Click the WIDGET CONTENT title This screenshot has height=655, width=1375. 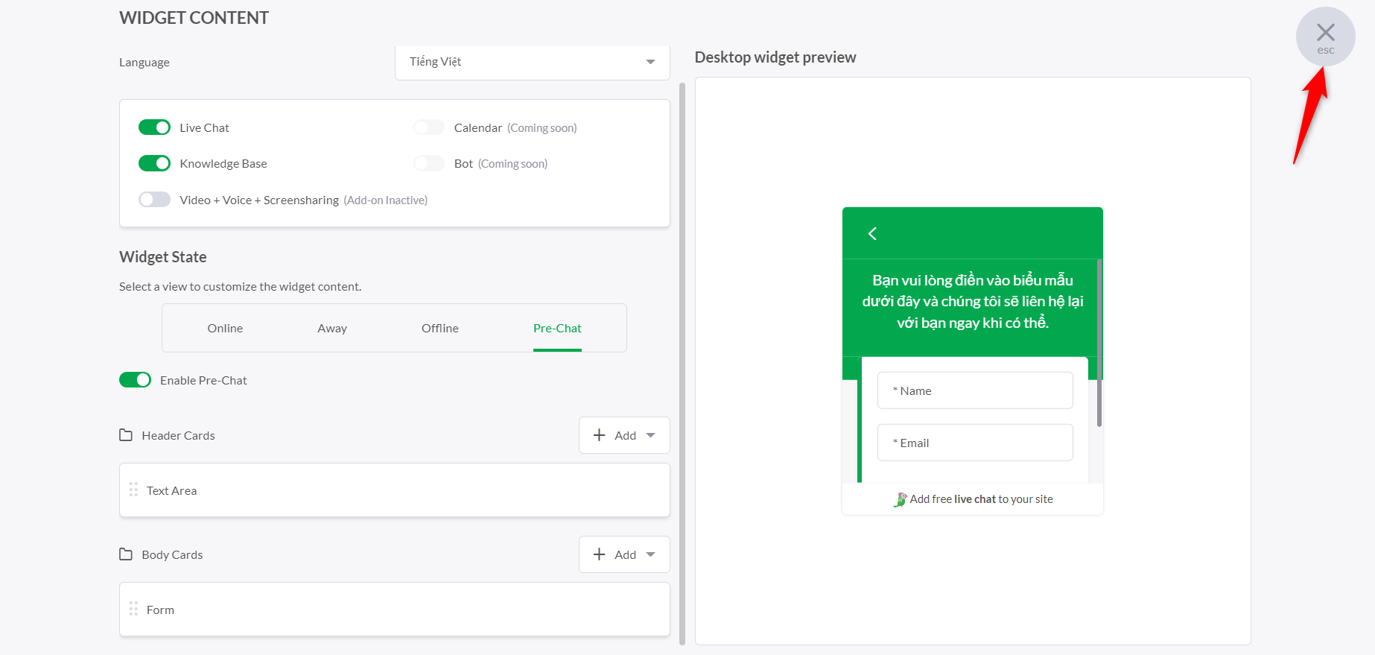[x=194, y=18]
